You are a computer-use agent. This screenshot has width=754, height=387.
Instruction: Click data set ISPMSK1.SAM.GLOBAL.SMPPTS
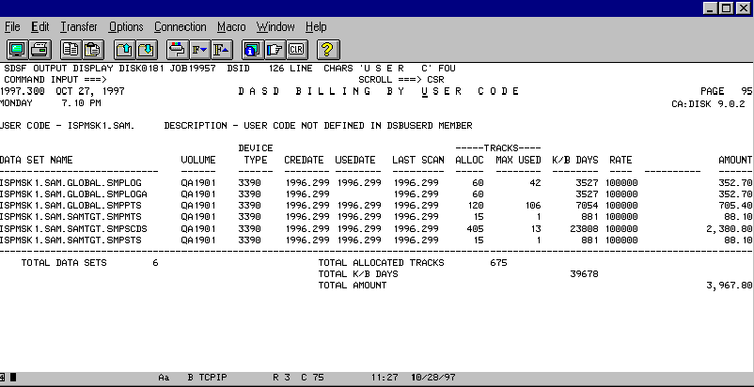click(71, 206)
